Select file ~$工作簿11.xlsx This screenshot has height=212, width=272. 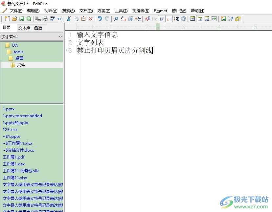(x=17, y=143)
